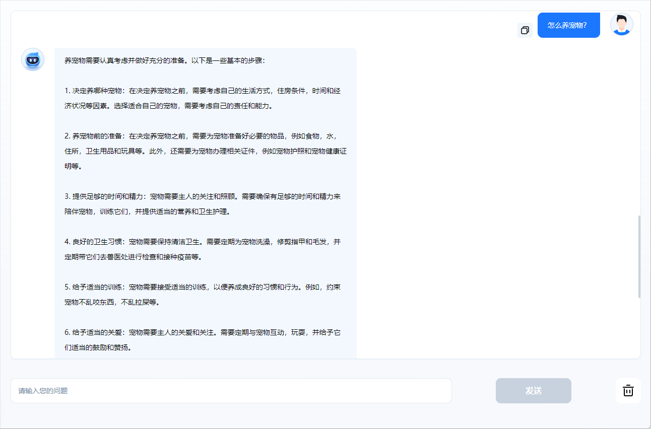Click the intro line 养宠物需要认真考虑并做好充分的准备
This screenshot has width=651, height=429.
165,60
